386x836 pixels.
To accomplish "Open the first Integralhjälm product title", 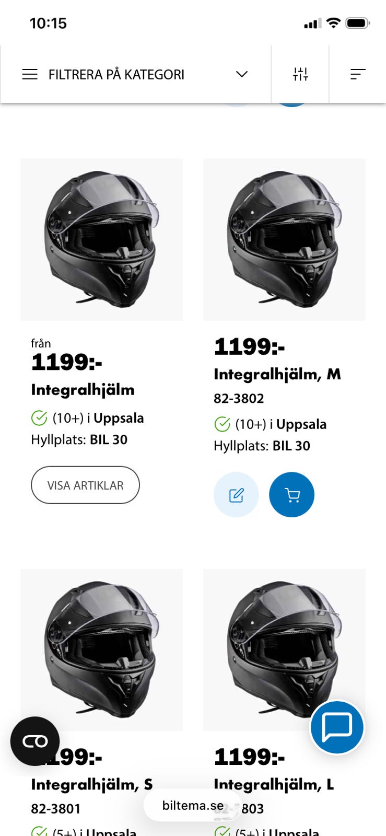I will point(83,390).
